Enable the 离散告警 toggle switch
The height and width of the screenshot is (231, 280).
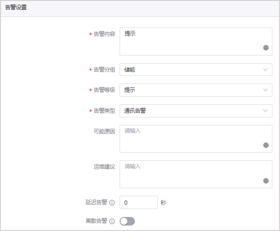127,221
